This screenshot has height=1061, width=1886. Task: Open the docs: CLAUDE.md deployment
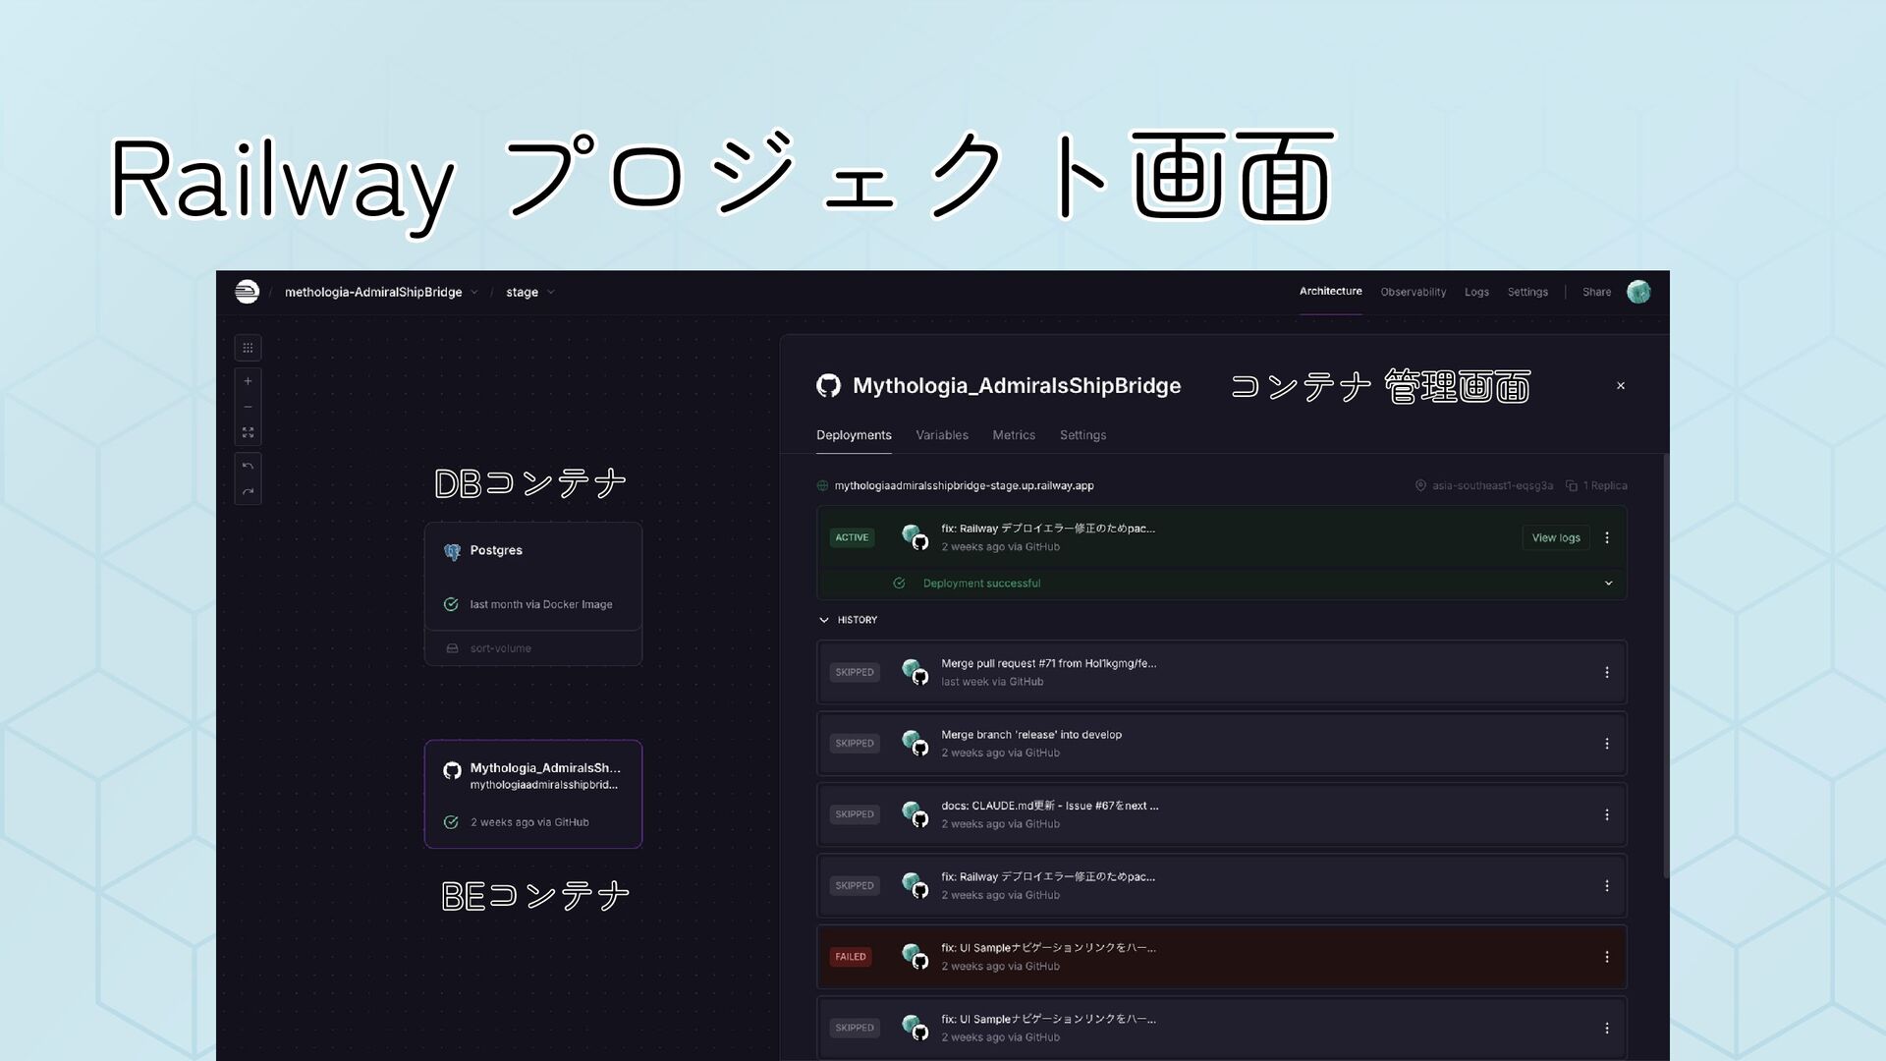1221,814
